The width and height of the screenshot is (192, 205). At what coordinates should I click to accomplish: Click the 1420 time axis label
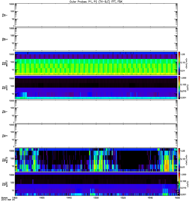tap(42, 198)
